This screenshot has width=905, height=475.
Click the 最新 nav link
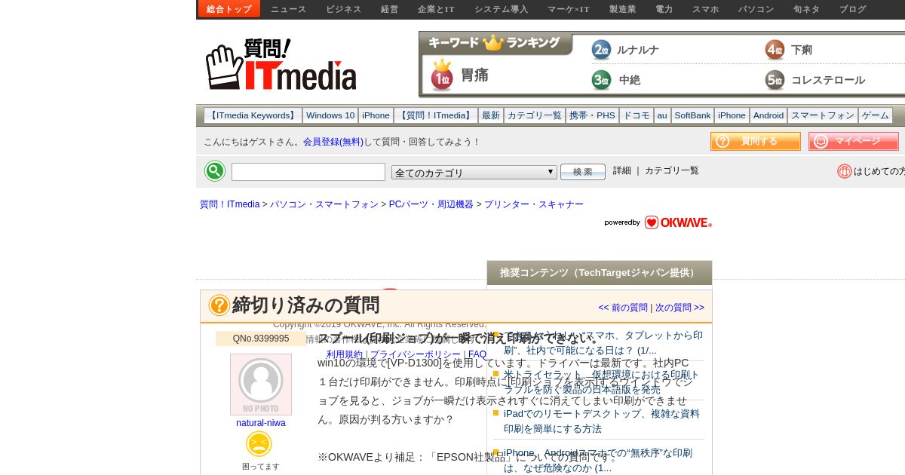click(x=491, y=115)
